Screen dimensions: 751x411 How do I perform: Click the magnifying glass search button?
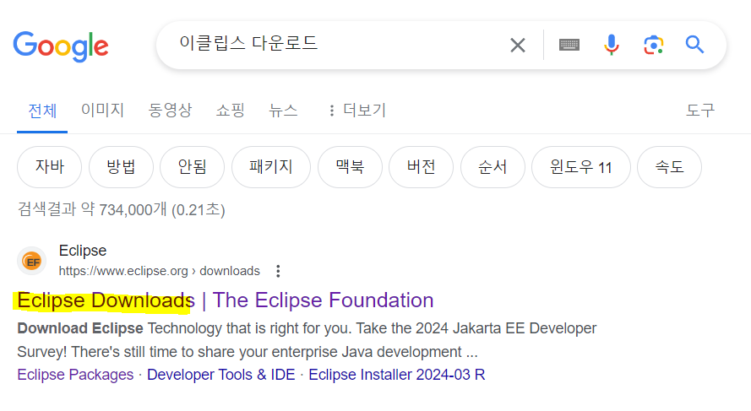pos(694,45)
